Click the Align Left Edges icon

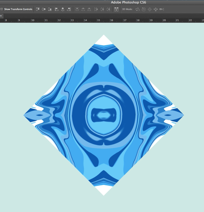(57, 9)
